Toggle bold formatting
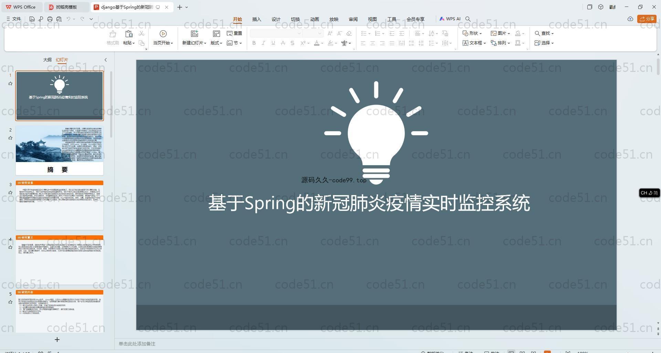661x353 pixels. (x=254, y=43)
